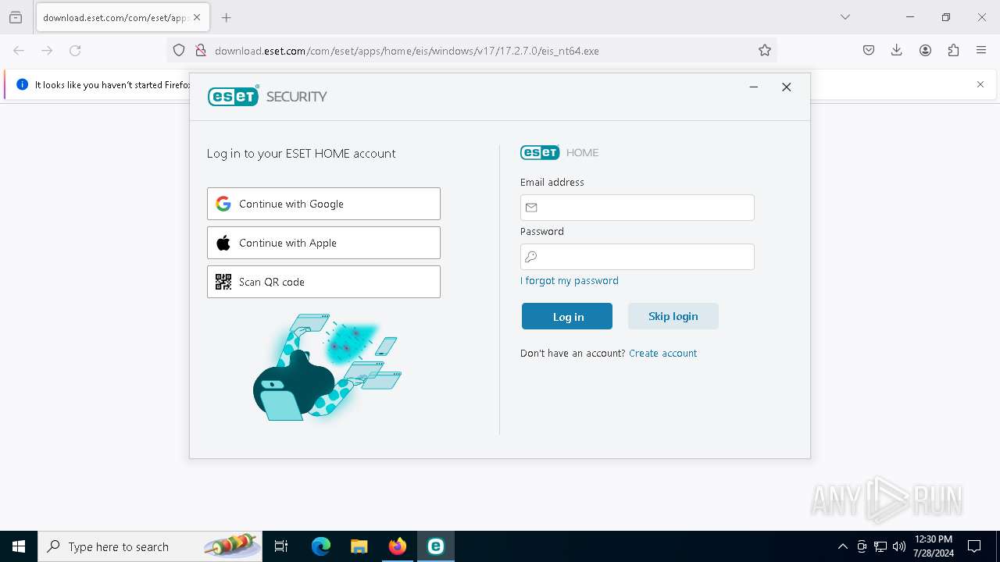This screenshot has width=1000, height=562.
Task: Click the Windows taskbar search box
Action: 150,546
